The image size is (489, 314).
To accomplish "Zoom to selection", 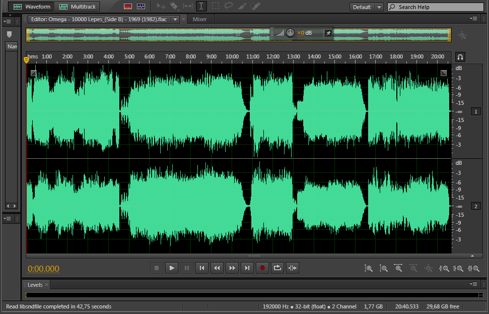I will click(473, 268).
